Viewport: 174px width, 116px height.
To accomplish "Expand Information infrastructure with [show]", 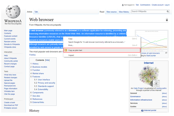I will 164,100.
